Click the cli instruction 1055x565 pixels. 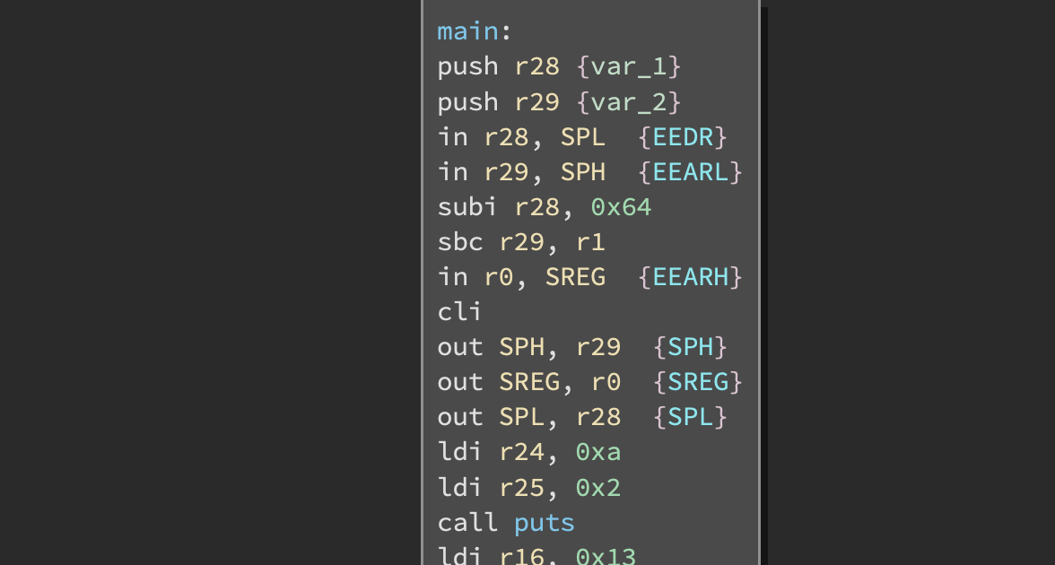(459, 312)
